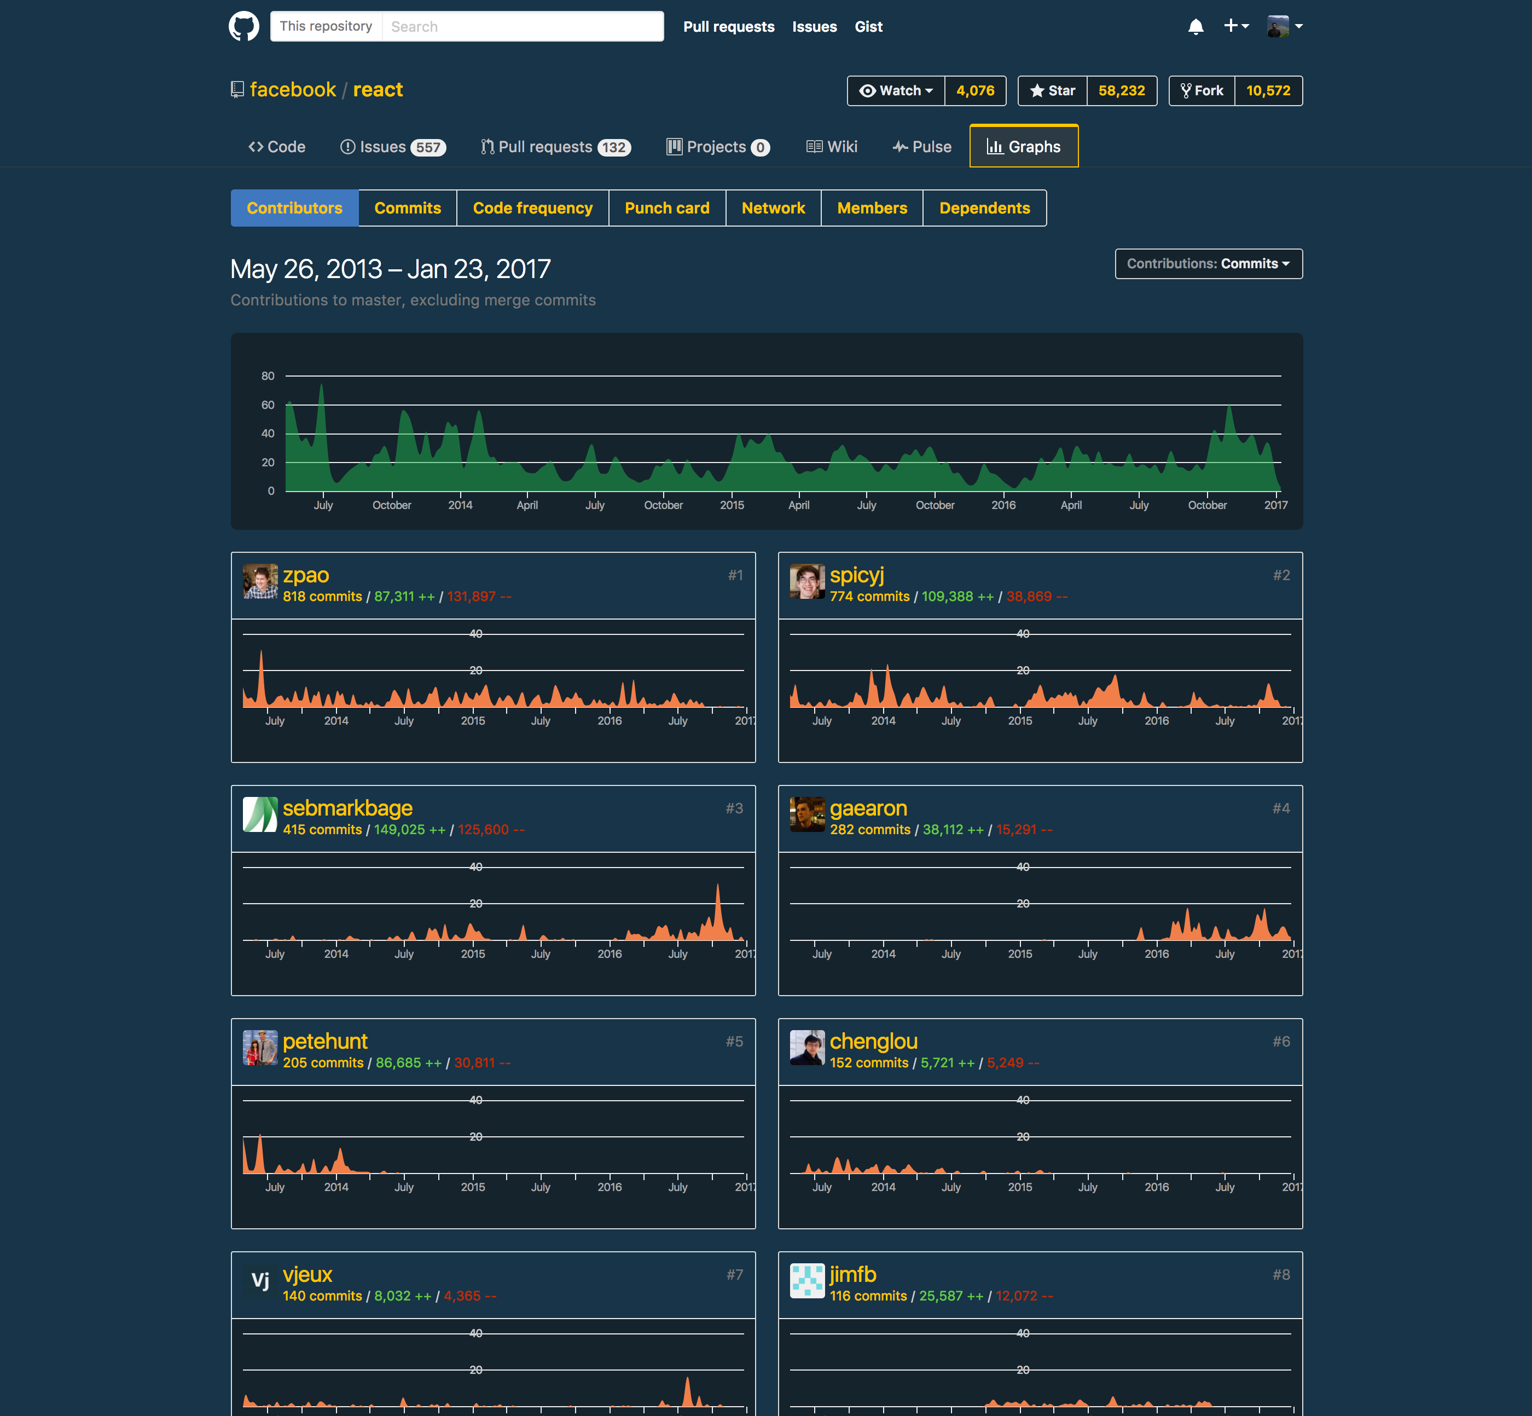This screenshot has height=1416, width=1532.
Task: Fork the react repository
Action: tap(1202, 90)
